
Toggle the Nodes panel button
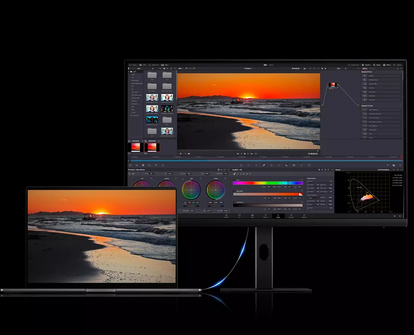(x=377, y=65)
